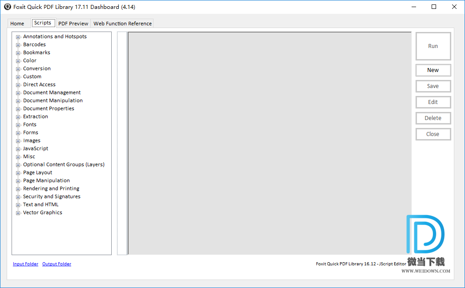Expand the Images plus box

click(x=18, y=141)
